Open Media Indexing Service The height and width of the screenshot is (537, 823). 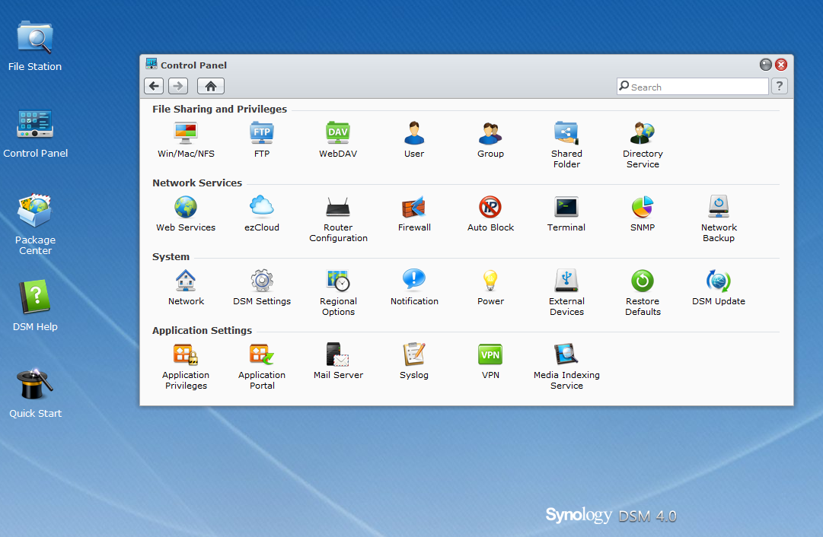[x=566, y=367]
